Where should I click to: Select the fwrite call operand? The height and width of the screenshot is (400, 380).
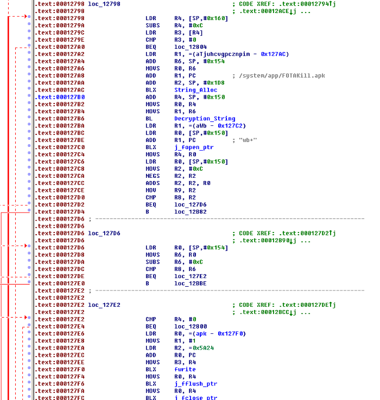pyautogui.click(x=185, y=370)
